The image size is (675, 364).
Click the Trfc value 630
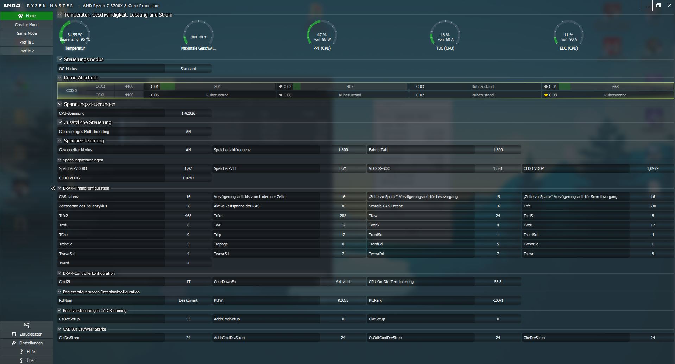[653, 206]
